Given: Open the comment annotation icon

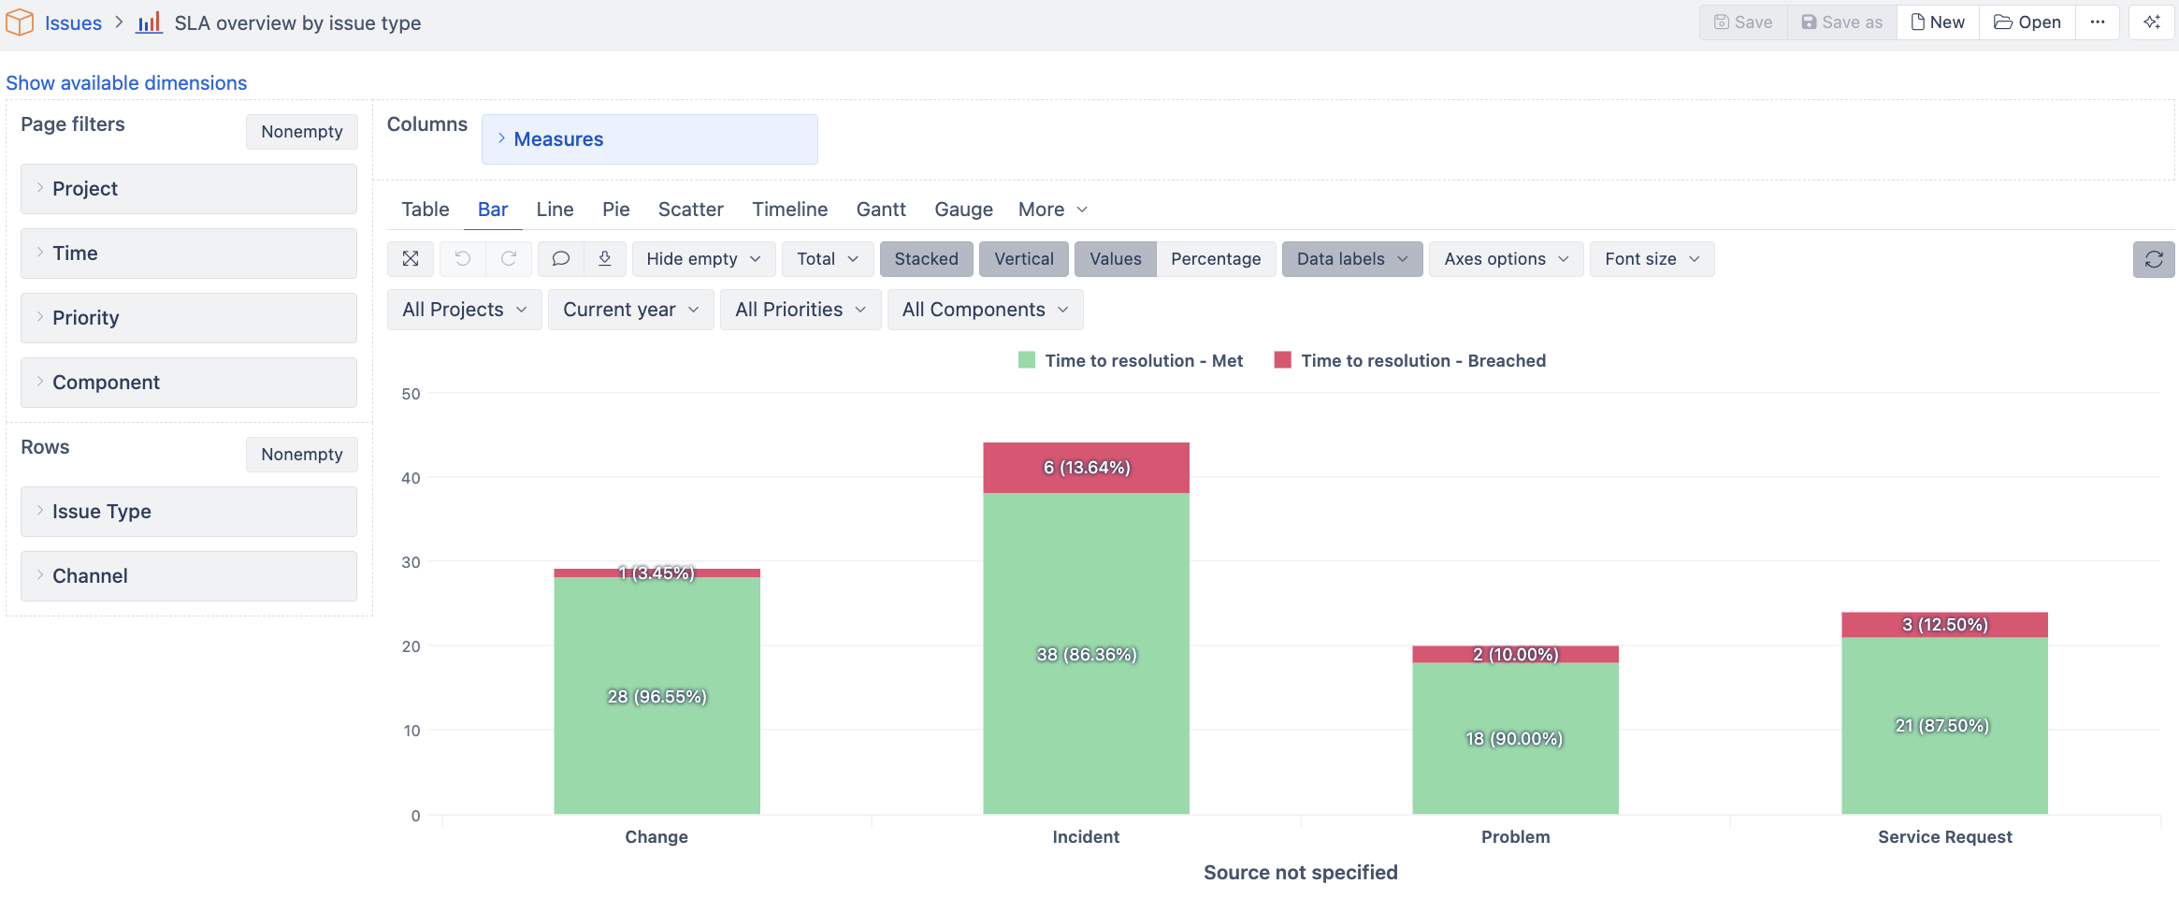Looking at the screenshot, I should (561, 259).
